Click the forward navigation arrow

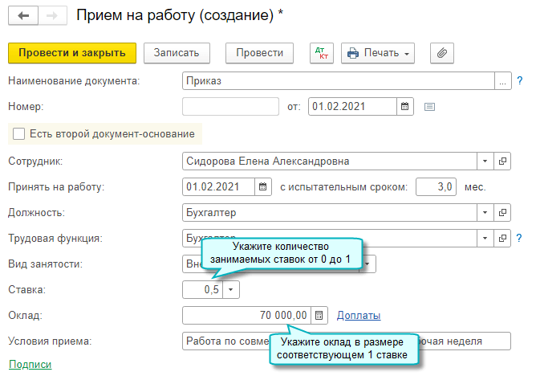(x=51, y=15)
